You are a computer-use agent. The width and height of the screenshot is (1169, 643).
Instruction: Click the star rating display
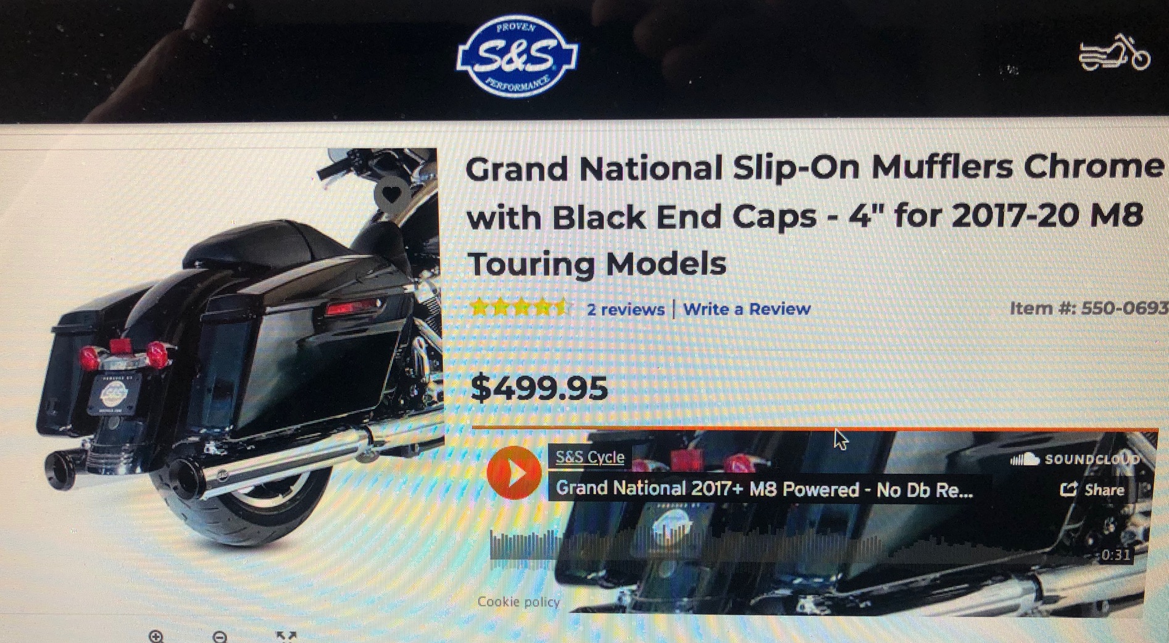point(518,307)
